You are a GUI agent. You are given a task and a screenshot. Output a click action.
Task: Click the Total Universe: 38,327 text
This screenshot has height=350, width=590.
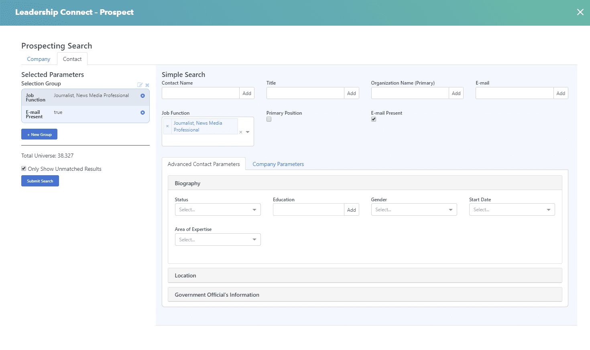click(x=47, y=156)
